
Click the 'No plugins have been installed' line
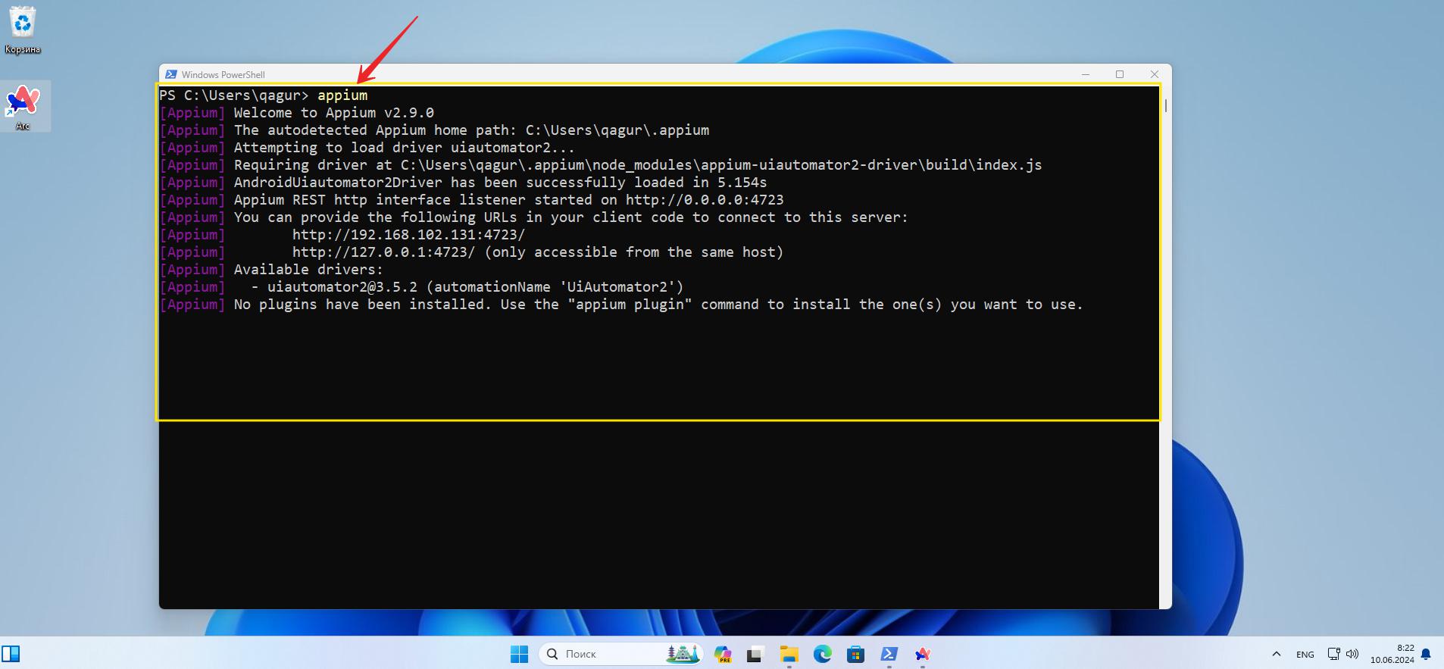tap(658, 305)
